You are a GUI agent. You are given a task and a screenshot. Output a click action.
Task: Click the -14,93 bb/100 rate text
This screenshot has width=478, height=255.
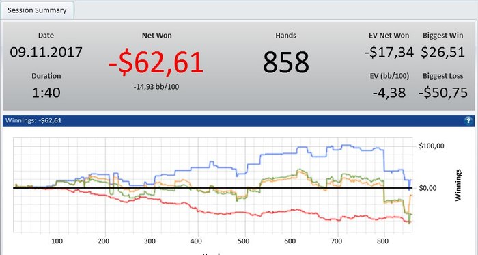156,87
